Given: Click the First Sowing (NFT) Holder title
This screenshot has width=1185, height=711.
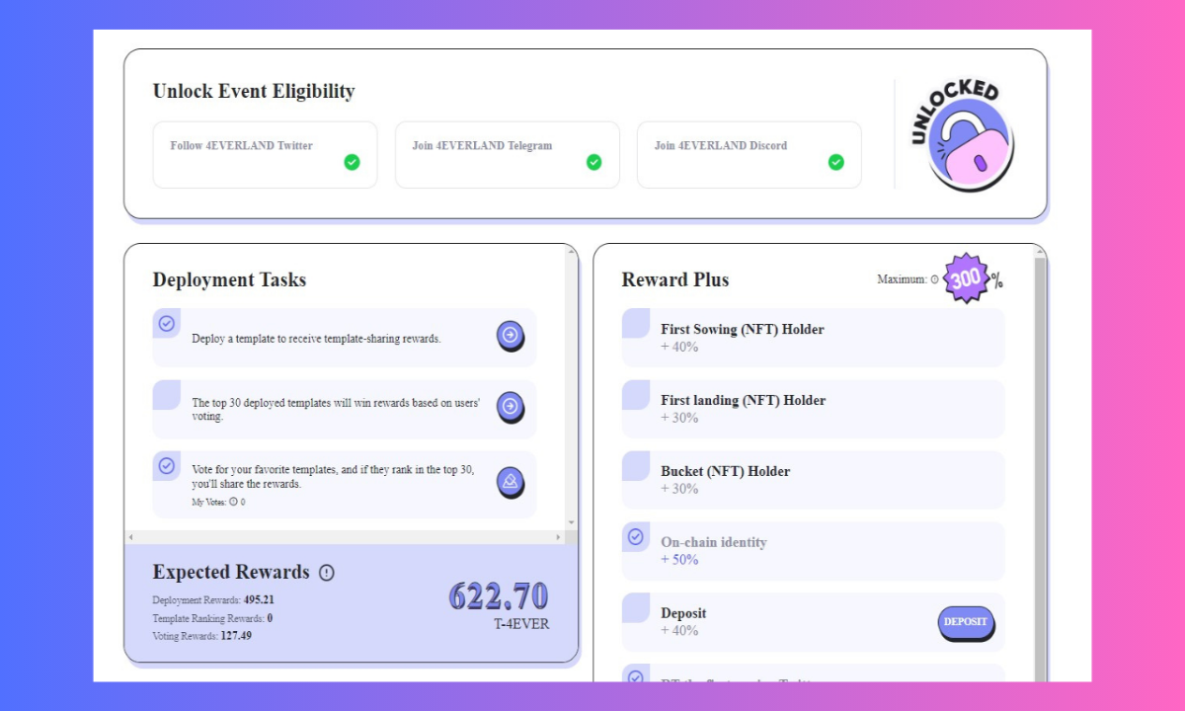Looking at the screenshot, I should click(743, 329).
